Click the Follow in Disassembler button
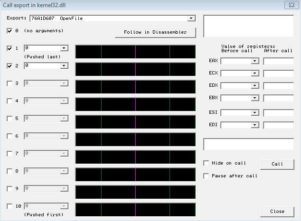This screenshot has height=221, width=301. tap(155, 32)
